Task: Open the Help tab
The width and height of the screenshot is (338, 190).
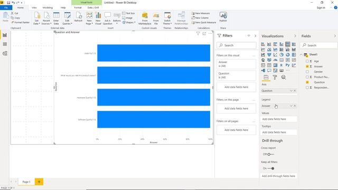Action: (63, 7)
